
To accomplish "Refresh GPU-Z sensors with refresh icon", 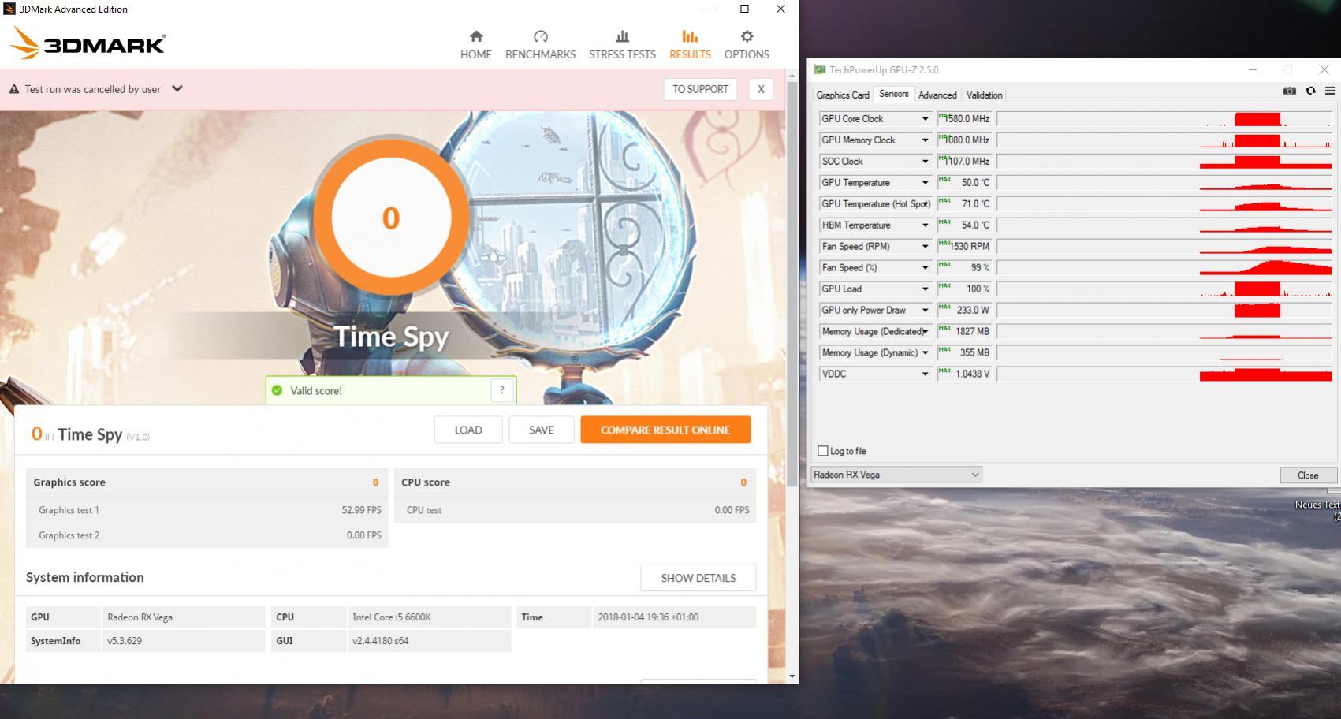I will [x=1310, y=91].
